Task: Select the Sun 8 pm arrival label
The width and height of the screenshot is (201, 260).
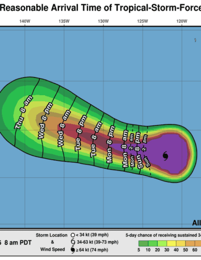Action: [x=139, y=150]
